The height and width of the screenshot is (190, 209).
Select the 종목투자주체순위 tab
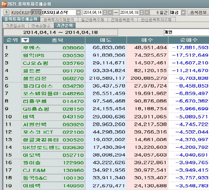[x=21, y=19]
